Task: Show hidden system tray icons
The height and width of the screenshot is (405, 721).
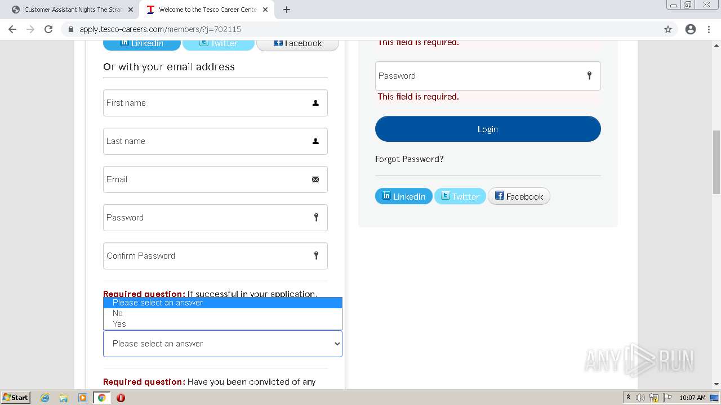Action: click(x=628, y=398)
